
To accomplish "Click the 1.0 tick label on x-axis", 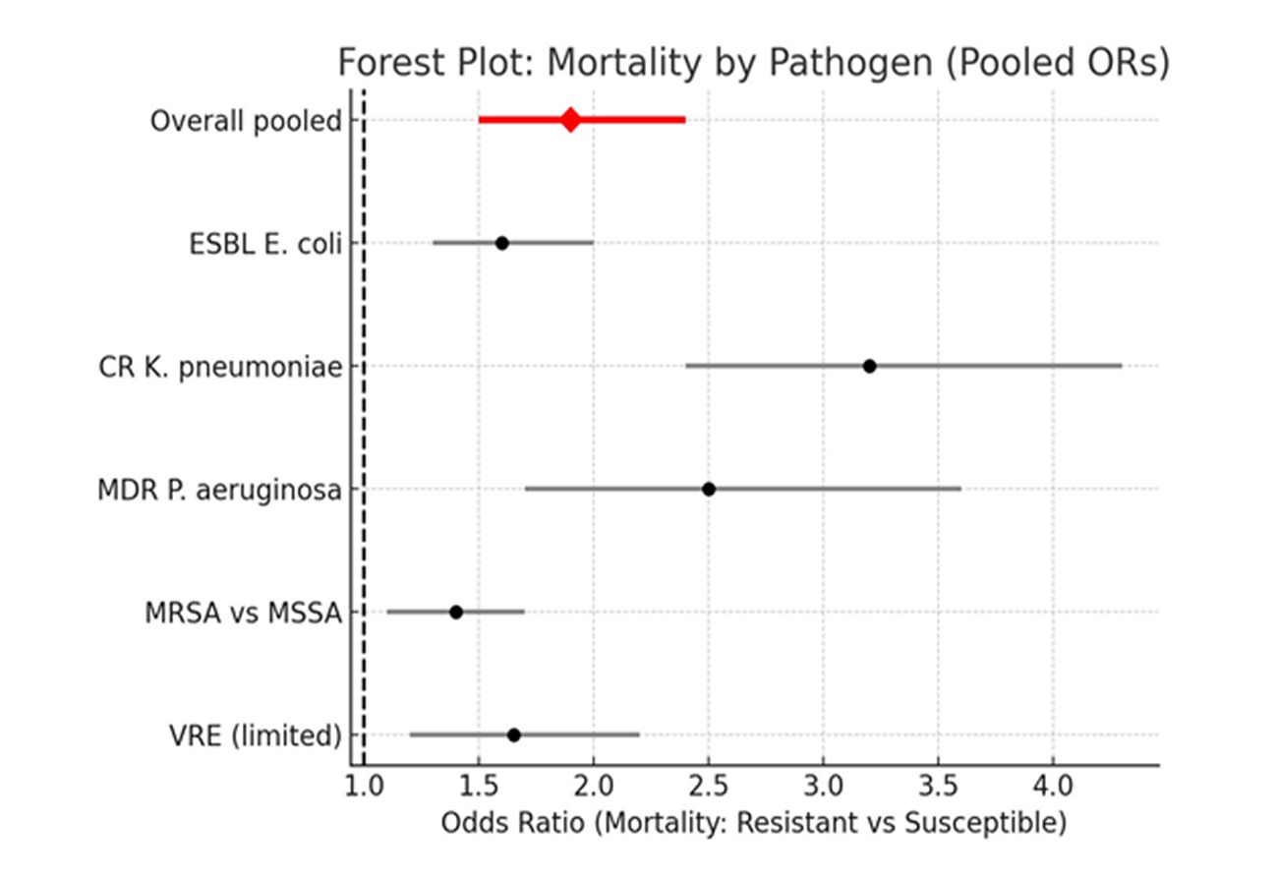I will (x=364, y=788).
